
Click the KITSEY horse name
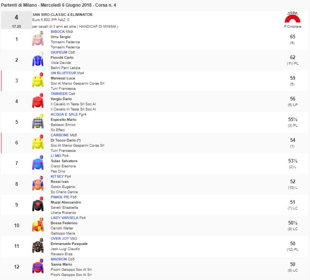(x=57, y=177)
